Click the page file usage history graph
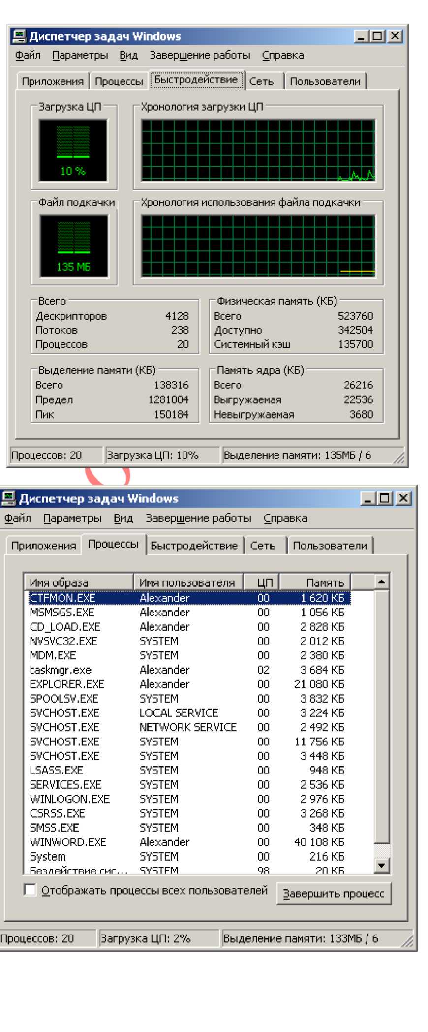The height and width of the screenshot is (1032, 428). 258,245
